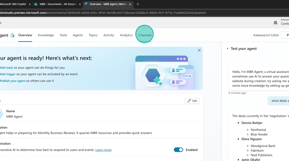289x161 pixels.
Task: Click the Add trigger link
Action: (x=8, y=74)
